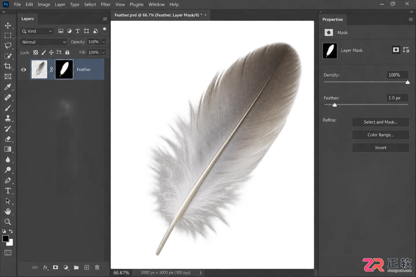Select the Rectangular Marquee tool
This screenshot has width=416, height=277.
8,35
